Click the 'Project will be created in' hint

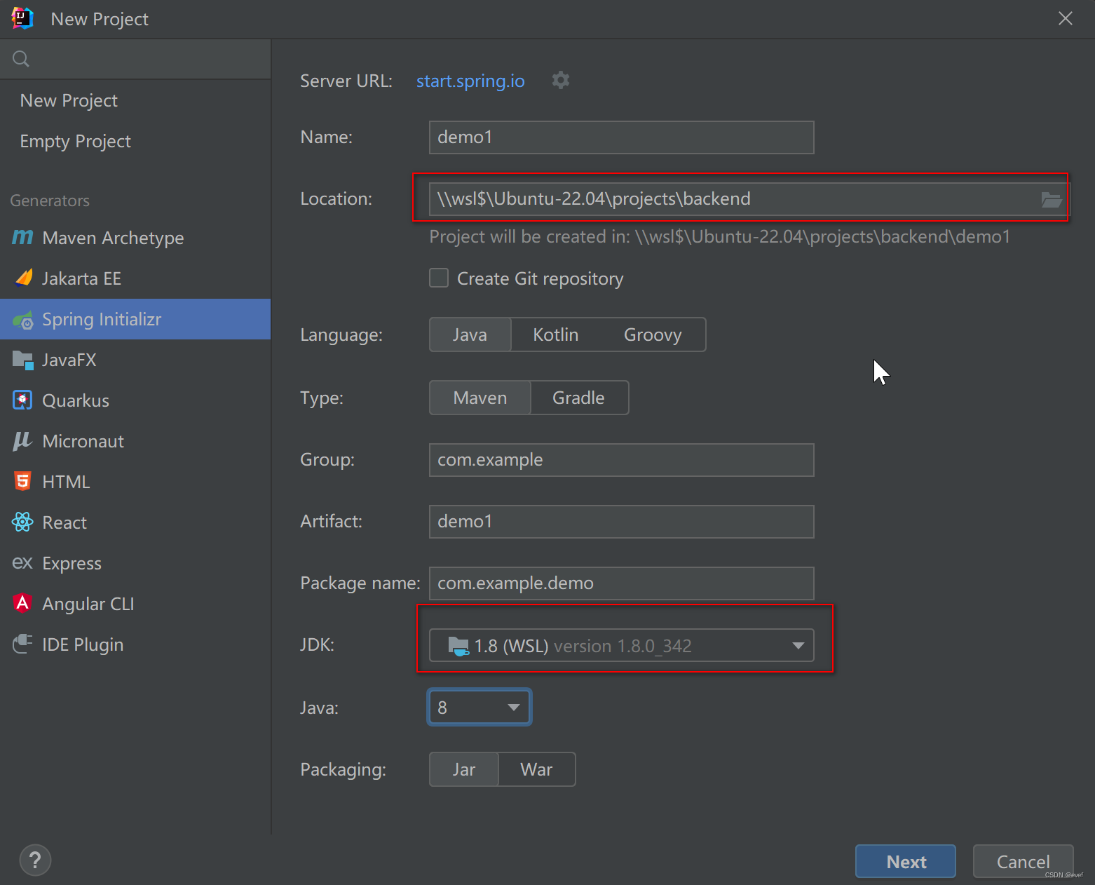(720, 237)
